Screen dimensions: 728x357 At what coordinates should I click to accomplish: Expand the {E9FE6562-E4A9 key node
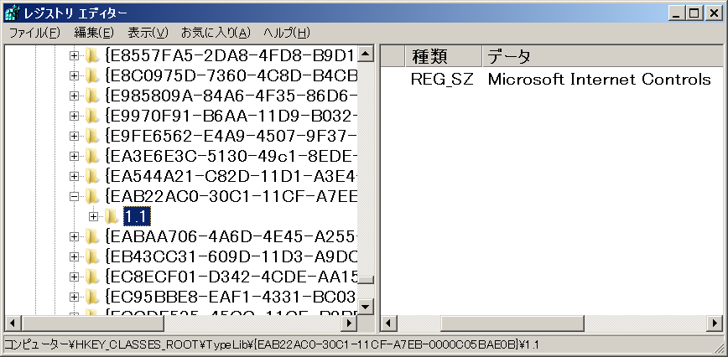(x=74, y=136)
